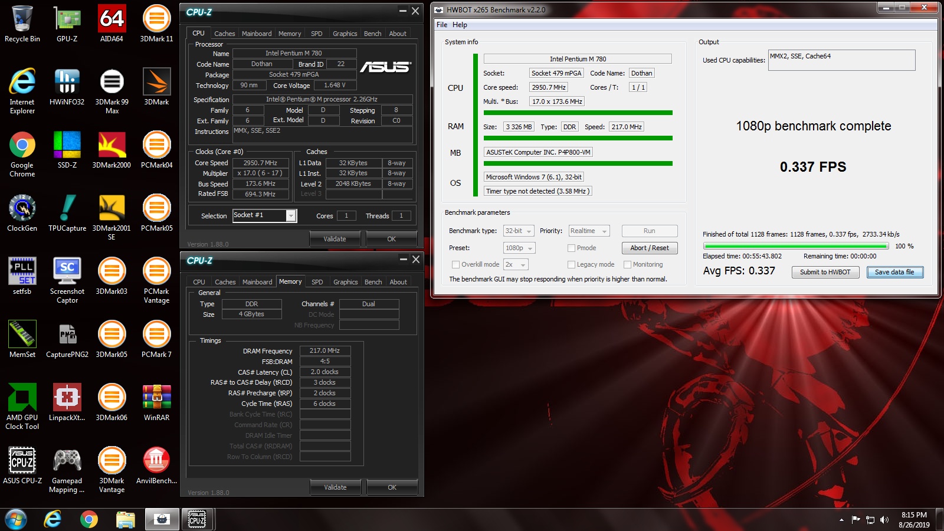Image resolution: width=944 pixels, height=531 pixels.
Task: Launch HWiNFO32 desktop icon
Action: point(67,87)
